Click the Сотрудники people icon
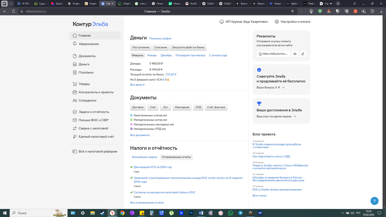Viewport: 386px width, 217px height. (75, 100)
